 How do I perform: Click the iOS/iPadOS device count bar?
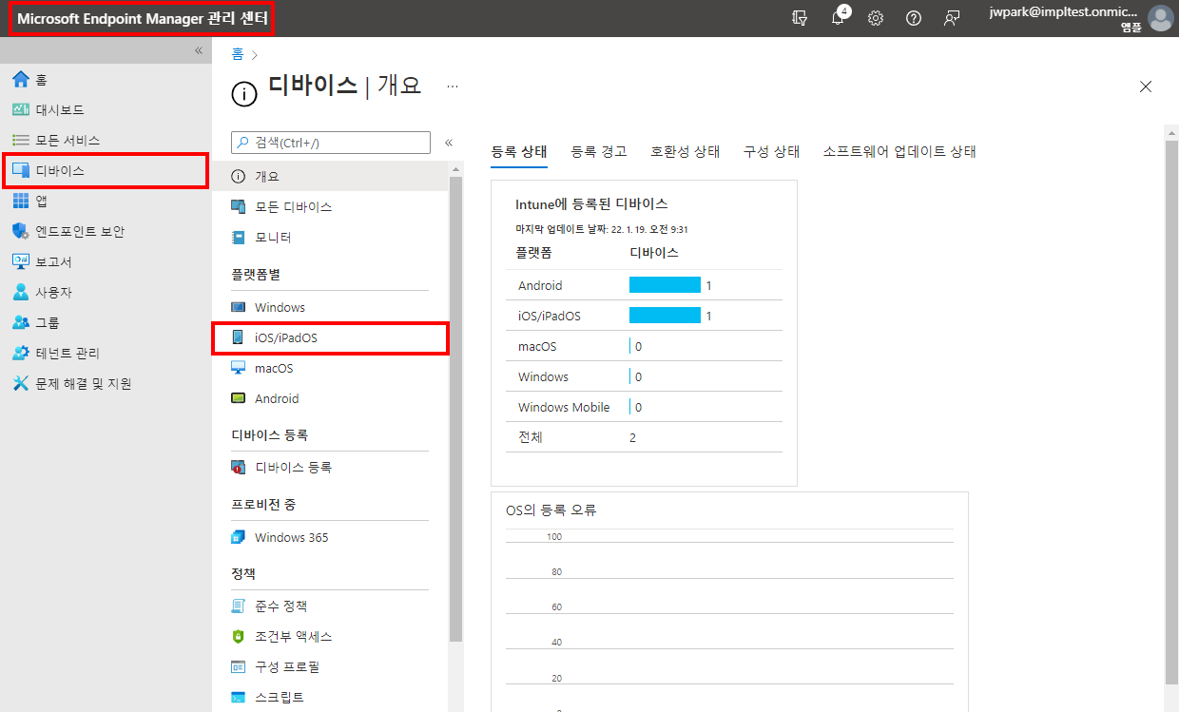(665, 316)
